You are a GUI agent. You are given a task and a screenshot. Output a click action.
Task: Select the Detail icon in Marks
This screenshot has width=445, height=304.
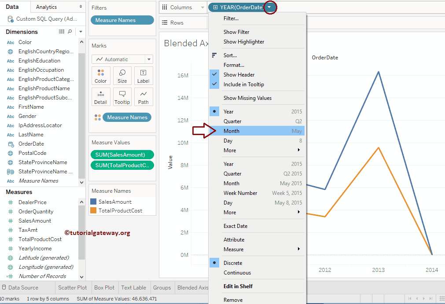[101, 97]
